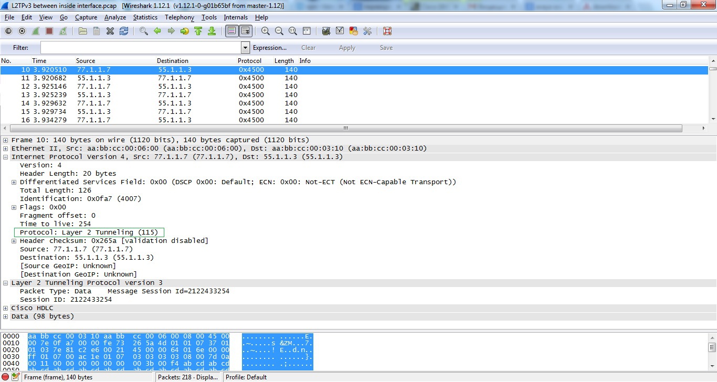Toggle packet list colorization
The height and width of the screenshot is (382, 717).
[x=231, y=31]
